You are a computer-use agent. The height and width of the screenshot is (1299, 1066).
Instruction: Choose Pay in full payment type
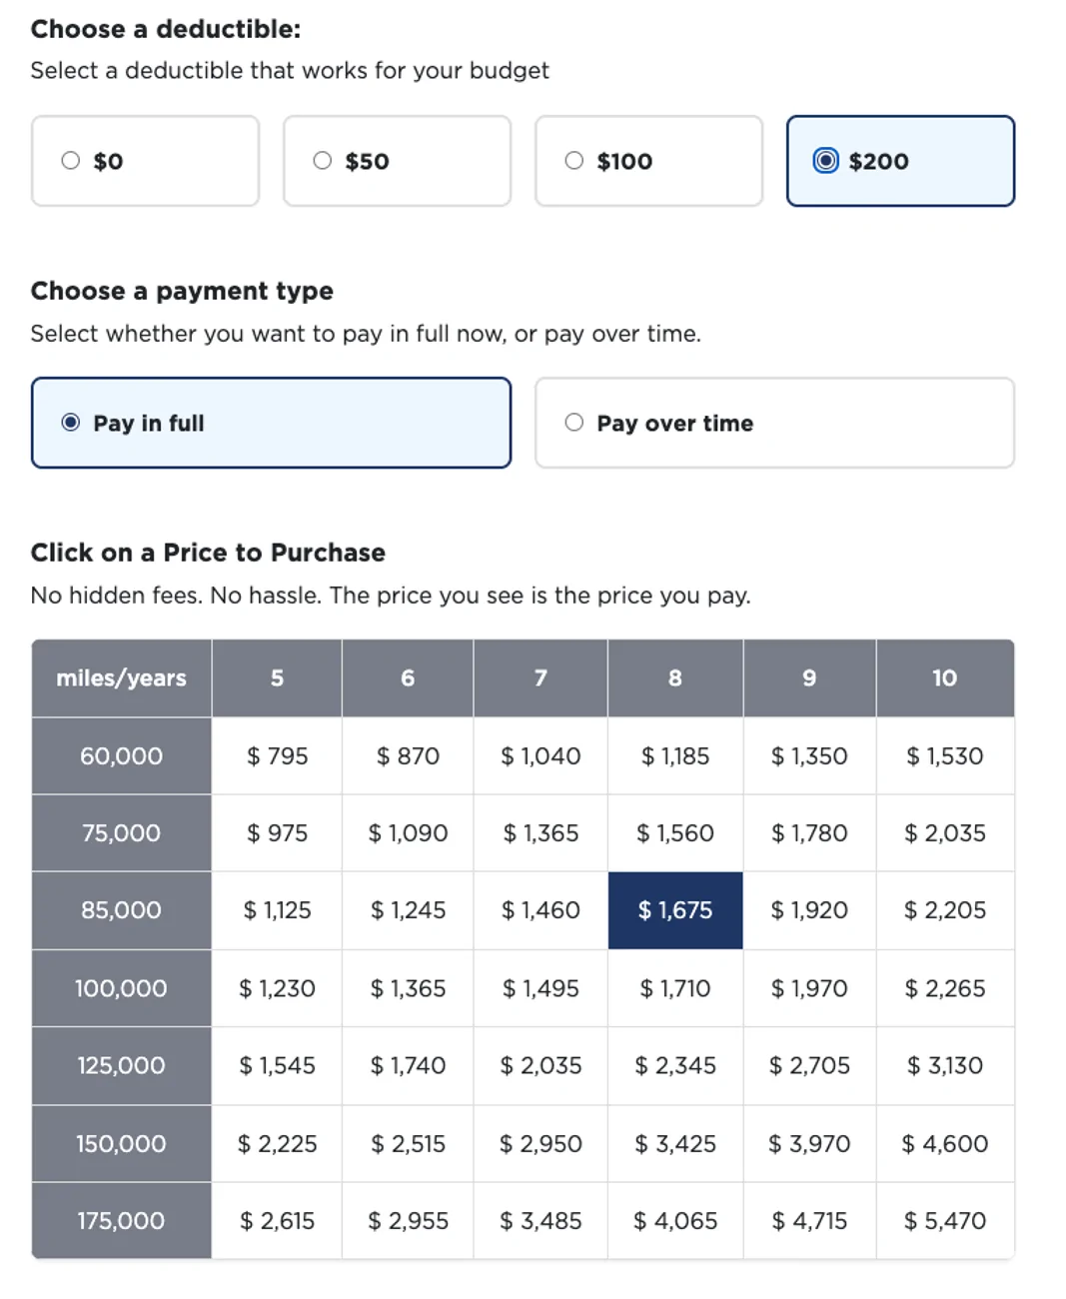[271, 423]
